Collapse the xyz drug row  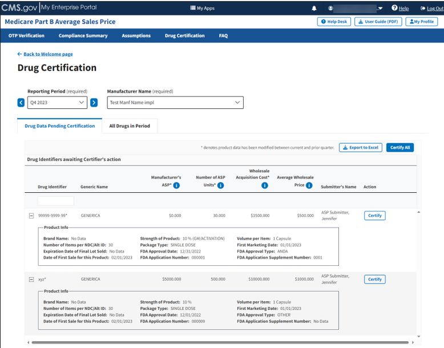pos(31,280)
